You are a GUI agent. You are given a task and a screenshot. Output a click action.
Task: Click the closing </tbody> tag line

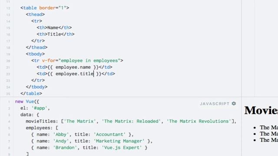(36, 87)
